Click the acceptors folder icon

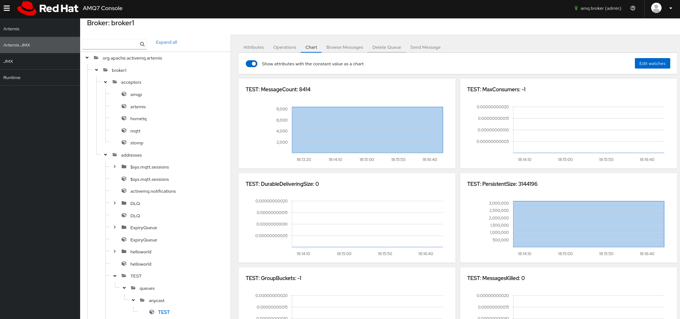click(115, 82)
